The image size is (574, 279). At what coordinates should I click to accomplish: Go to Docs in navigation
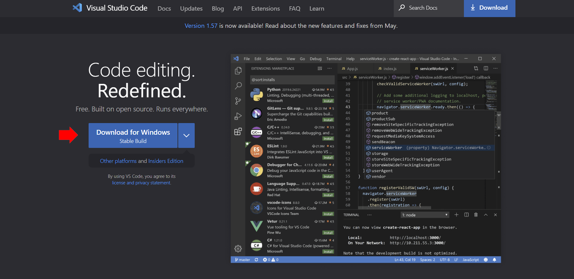pos(164,8)
